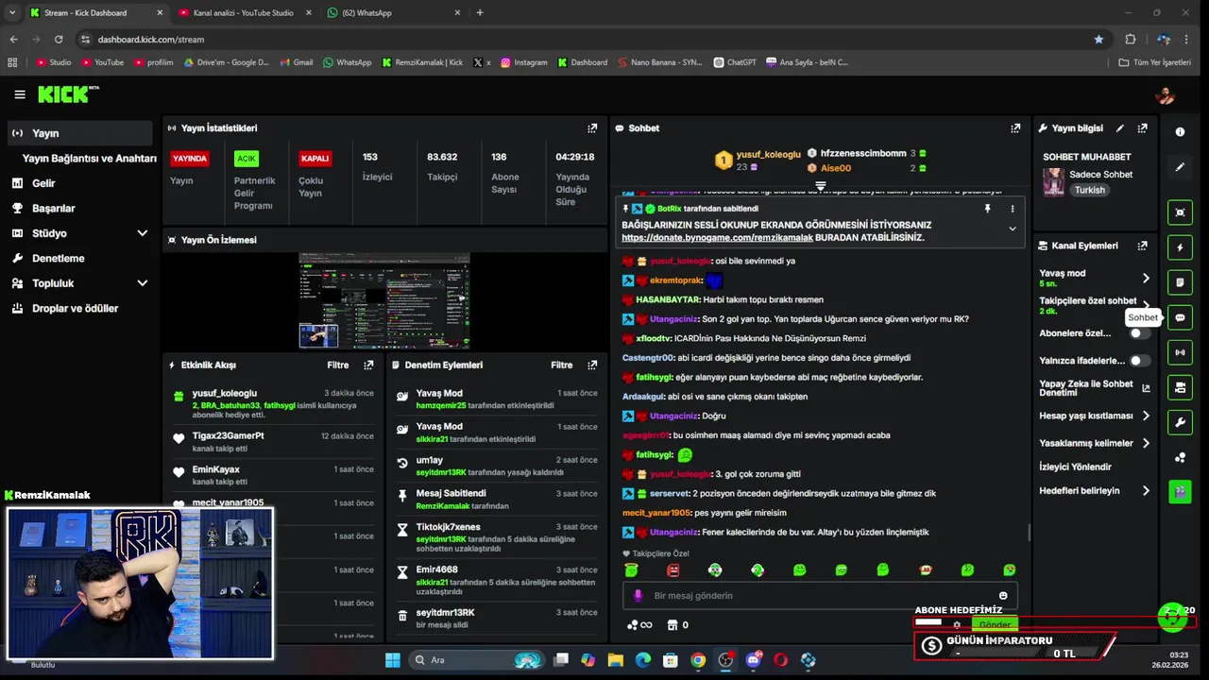1209x680 pixels.
Task: Open Hedefleri belirleyin options
Action: click(1146, 491)
